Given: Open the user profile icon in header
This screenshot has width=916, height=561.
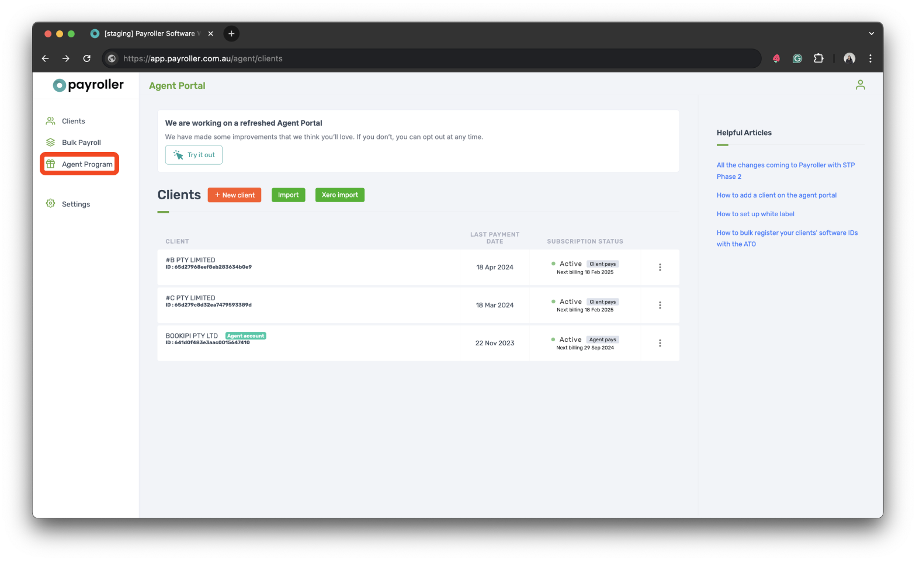Looking at the screenshot, I should tap(860, 85).
